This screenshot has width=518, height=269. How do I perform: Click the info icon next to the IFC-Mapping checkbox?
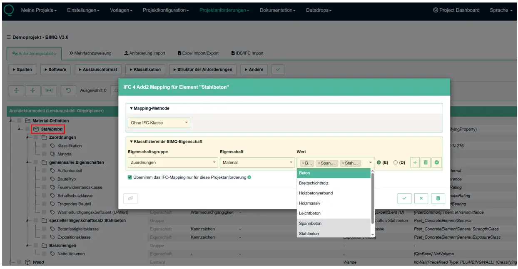tap(249, 177)
